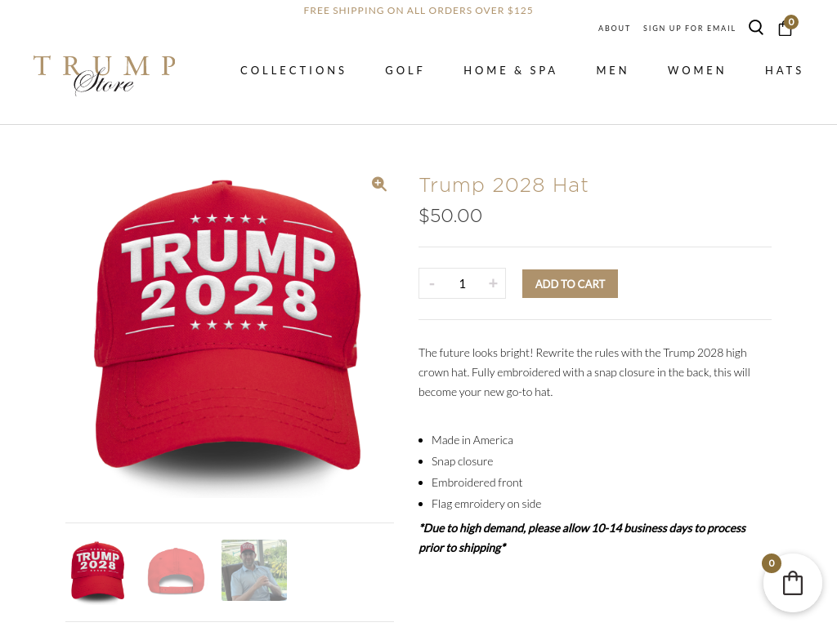This screenshot has height=627, width=837.
Task: Open the Golf menu
Action: (x=404, y=70)
